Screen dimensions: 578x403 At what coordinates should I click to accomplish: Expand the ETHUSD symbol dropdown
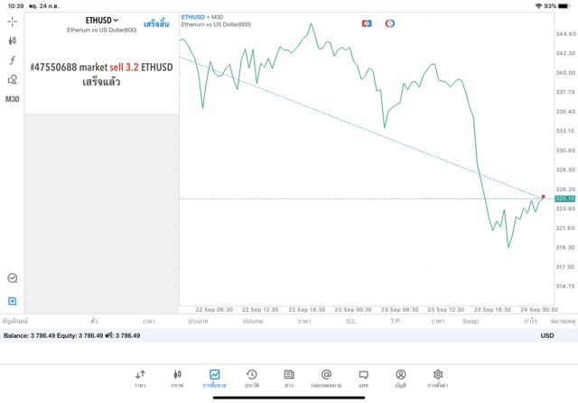[x=102, y=19]
